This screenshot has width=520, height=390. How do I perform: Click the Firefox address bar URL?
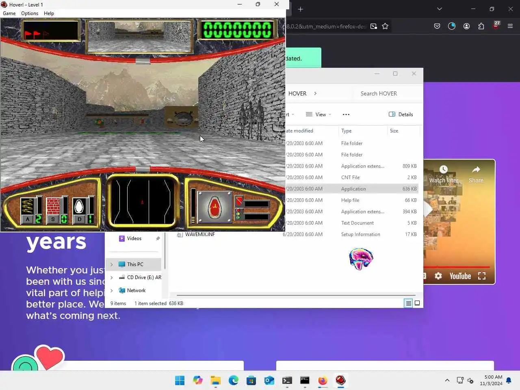pos(326,26)
